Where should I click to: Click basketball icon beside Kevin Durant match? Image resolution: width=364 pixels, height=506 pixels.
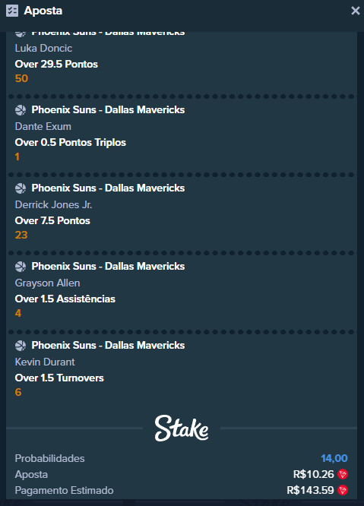click(21, 346)
